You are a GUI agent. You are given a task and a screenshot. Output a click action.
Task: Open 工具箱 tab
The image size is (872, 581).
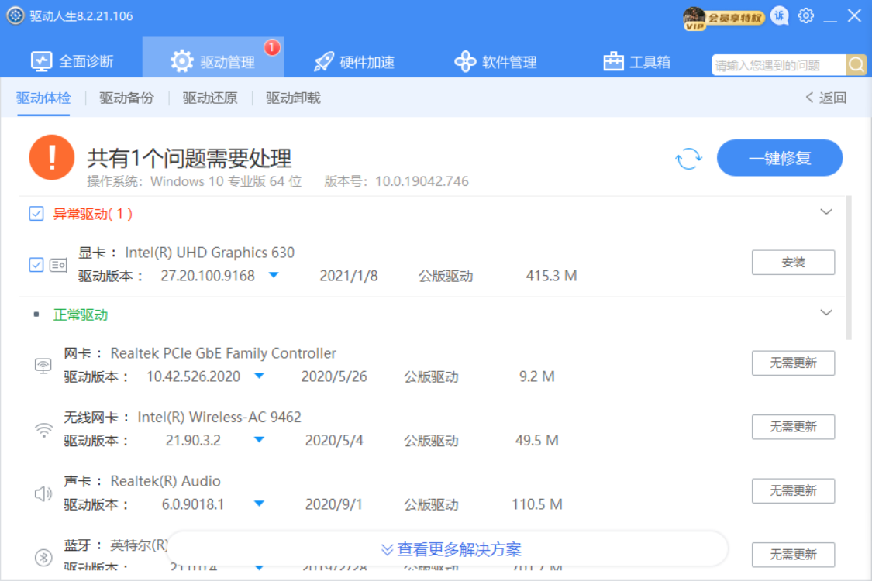tap(637, 61)
